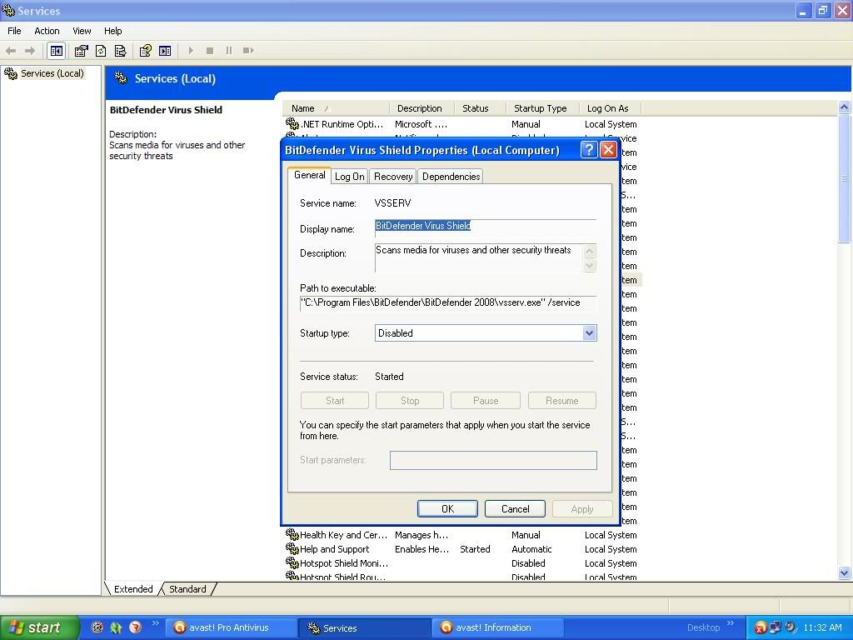Screen dimensions: 853x640
Task: Click the Display name text field
Action: 486,227
